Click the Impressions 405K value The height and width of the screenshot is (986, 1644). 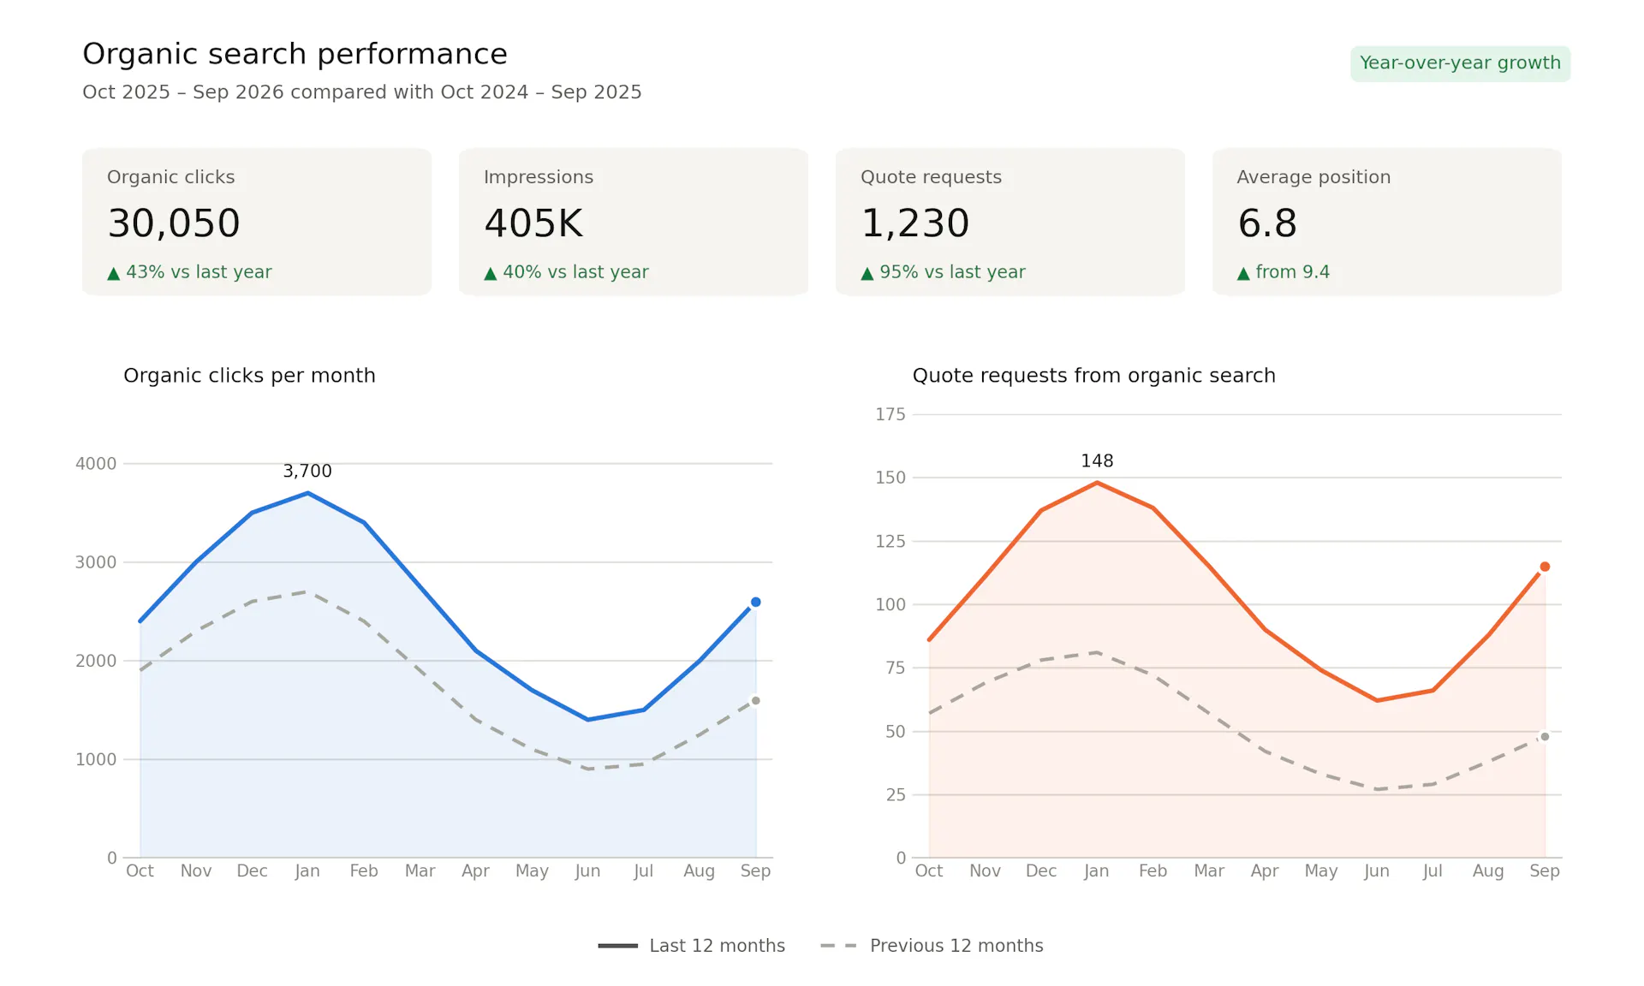(533, 223)
